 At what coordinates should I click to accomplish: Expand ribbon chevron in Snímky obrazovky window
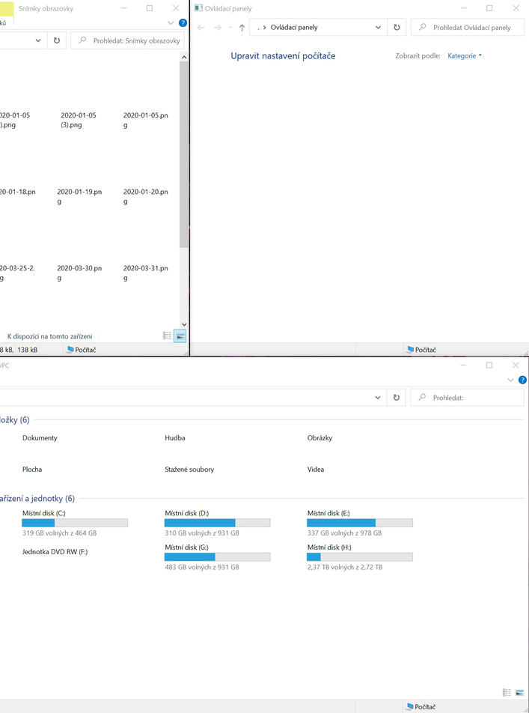click(x=171, y=23)
